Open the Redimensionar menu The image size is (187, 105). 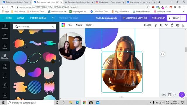pyautogui.click(x=38, y=18)
